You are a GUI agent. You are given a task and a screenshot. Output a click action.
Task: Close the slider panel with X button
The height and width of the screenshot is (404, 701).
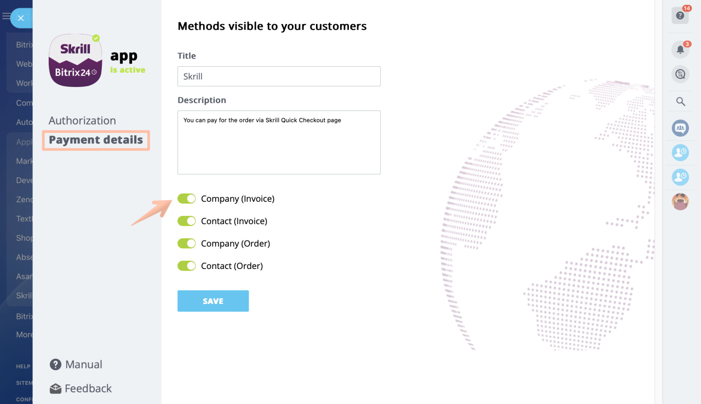[x=21, y=18]
